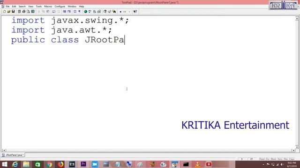Click the context Help arrow-question icon
Screen dimensions: 300x168
[135, 12]
